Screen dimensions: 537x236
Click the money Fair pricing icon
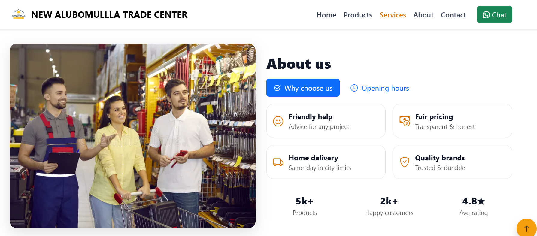click(405, 121)
